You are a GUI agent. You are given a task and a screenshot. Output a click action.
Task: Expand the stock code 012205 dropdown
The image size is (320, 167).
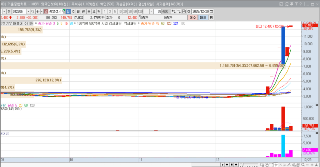(28, 11)
